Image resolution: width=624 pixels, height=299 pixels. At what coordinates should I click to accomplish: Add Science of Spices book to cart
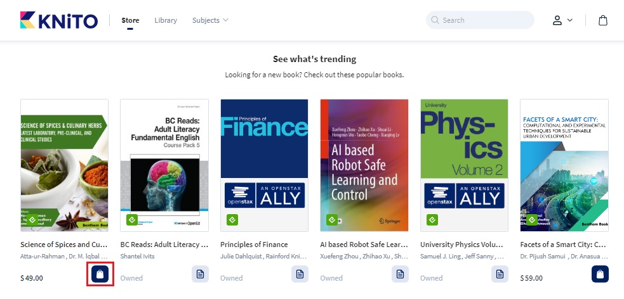tap(100, 274)
